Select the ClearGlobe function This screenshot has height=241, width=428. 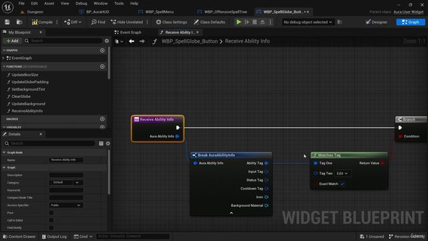point(21,96)
